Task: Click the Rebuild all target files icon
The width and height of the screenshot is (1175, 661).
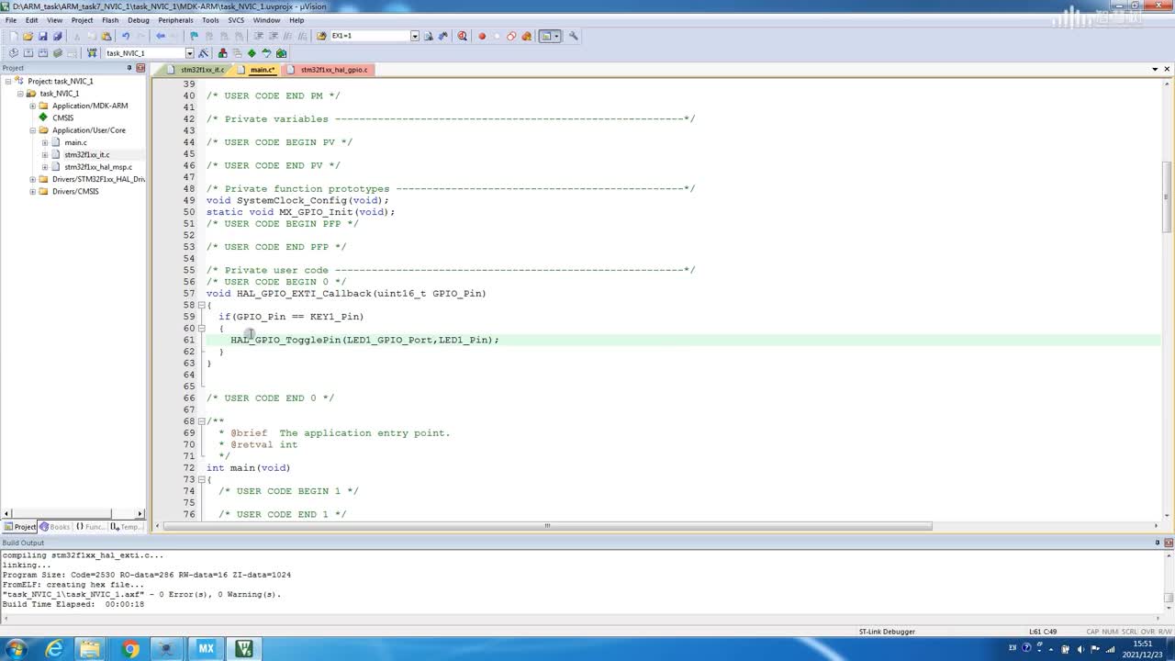Action: click(x=43, y=53)
